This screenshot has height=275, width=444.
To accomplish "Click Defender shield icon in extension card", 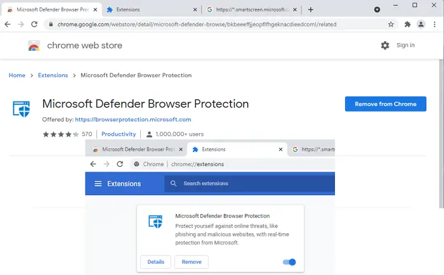I will (x=155, y=222).
